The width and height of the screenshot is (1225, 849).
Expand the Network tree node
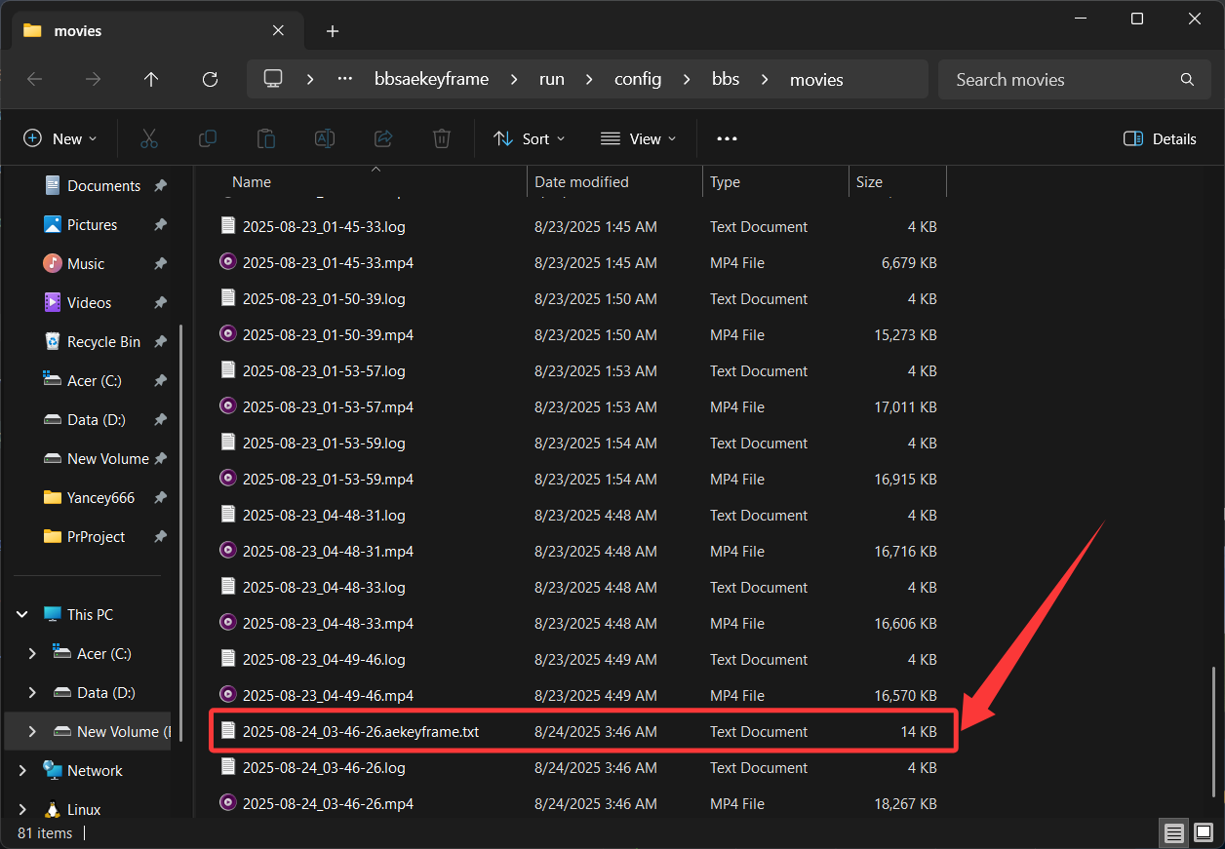pyautogui.click(x=22, y=770)
